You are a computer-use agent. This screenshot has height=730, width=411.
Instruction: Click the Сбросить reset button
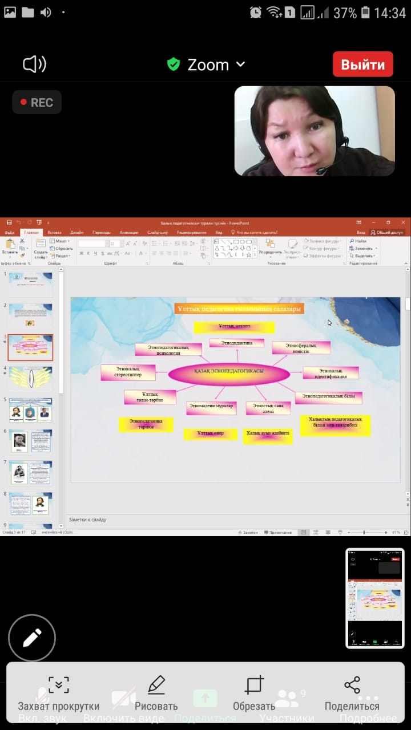point(62,249)
